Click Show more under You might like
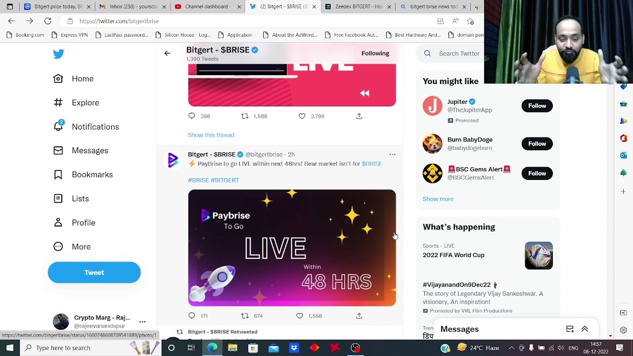633x356 pixels. (x=438, y=199)
